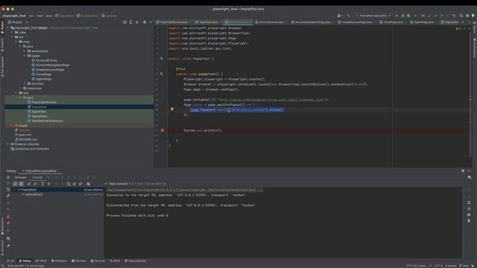Import test results icon in test toolbar
Screen dimensions: 477x268
[x=75, y=184]
